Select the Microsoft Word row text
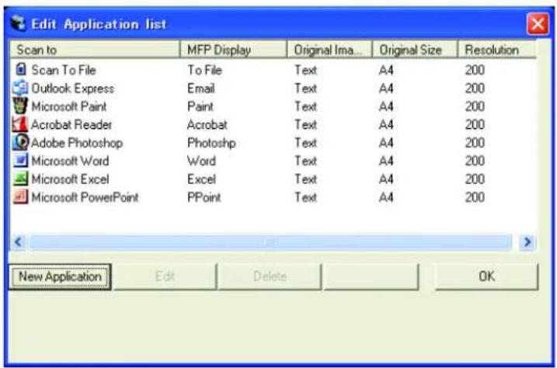The height and width of the screenshot is (368, 557). click(x=70, y=161)
